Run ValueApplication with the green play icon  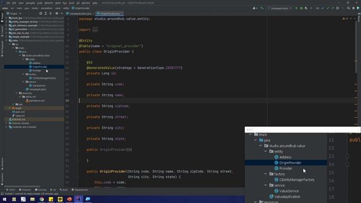296,8
